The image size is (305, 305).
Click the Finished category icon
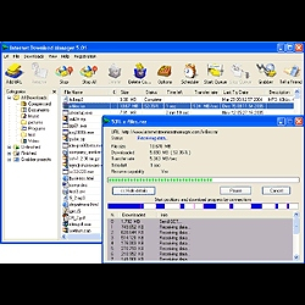click(16, 153)
